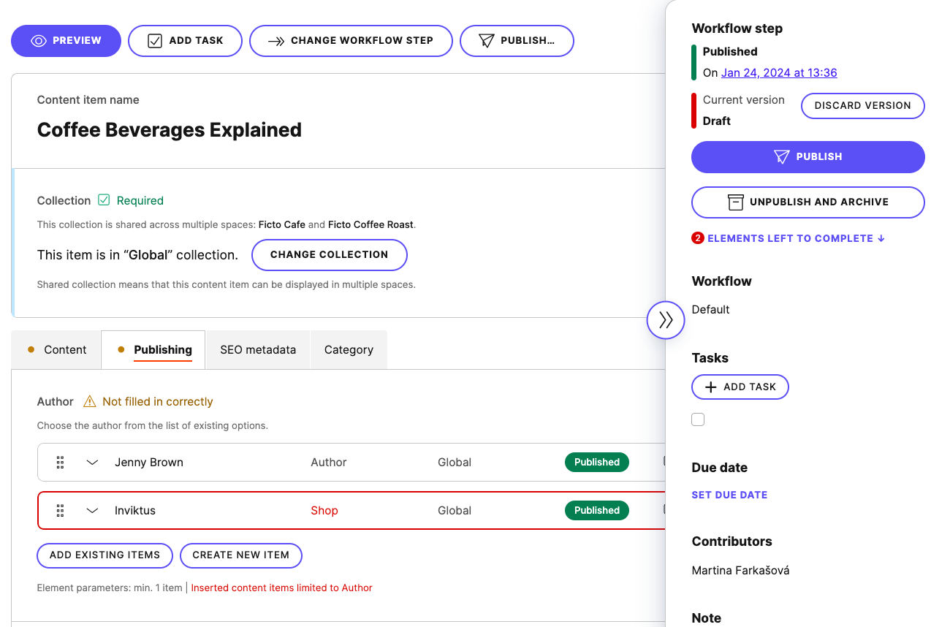Tick the empty checkbox under Tasks
The image size is (950, 627).
698,419
